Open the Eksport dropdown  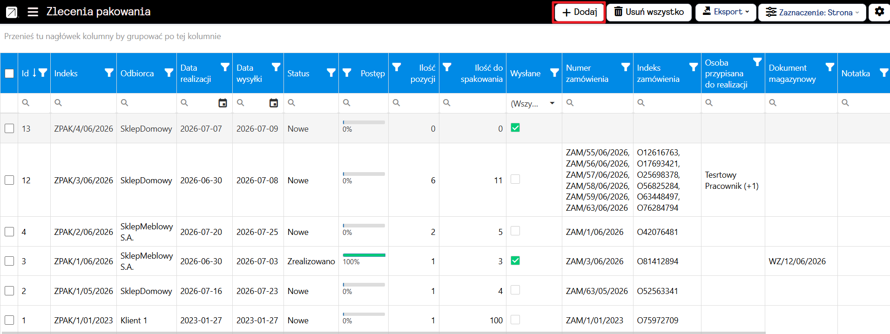tap(726, 12)
